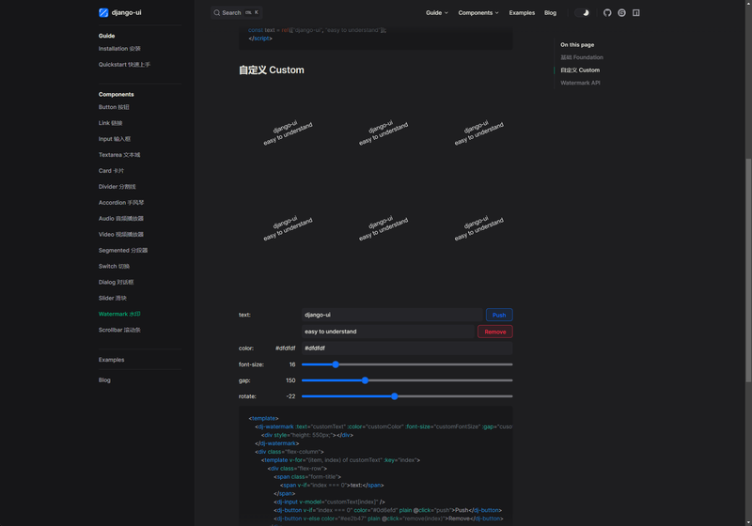Click the django-ui logo
752x526 pixels.
click(x=120, y=12)
